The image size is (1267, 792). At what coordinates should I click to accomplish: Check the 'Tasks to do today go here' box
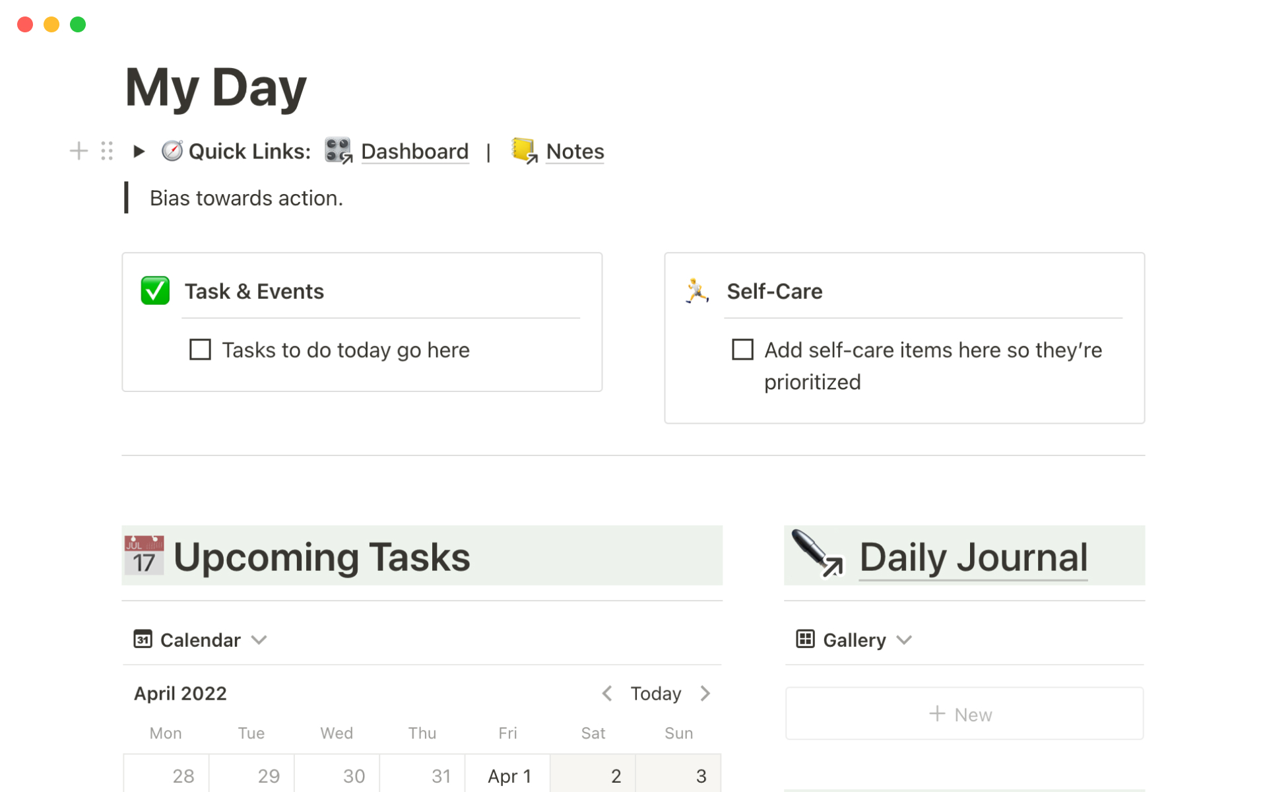click(200, 349)
